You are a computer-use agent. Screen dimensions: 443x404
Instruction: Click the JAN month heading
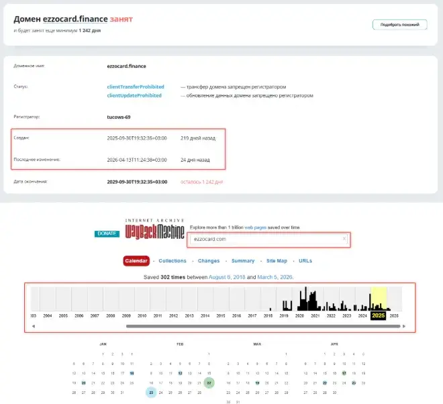click(103, 344)
